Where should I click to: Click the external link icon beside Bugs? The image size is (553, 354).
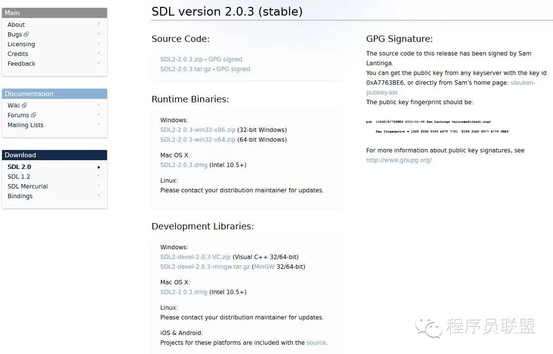tap(26, 34)
